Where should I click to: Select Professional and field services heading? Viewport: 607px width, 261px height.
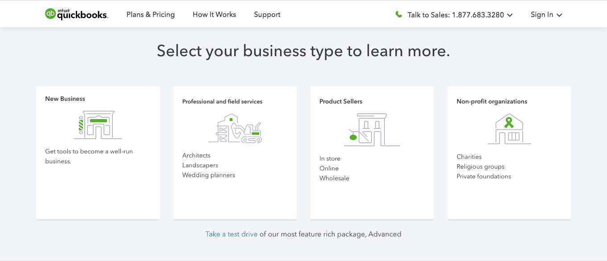pyautogui.click(x=222, y=102)
